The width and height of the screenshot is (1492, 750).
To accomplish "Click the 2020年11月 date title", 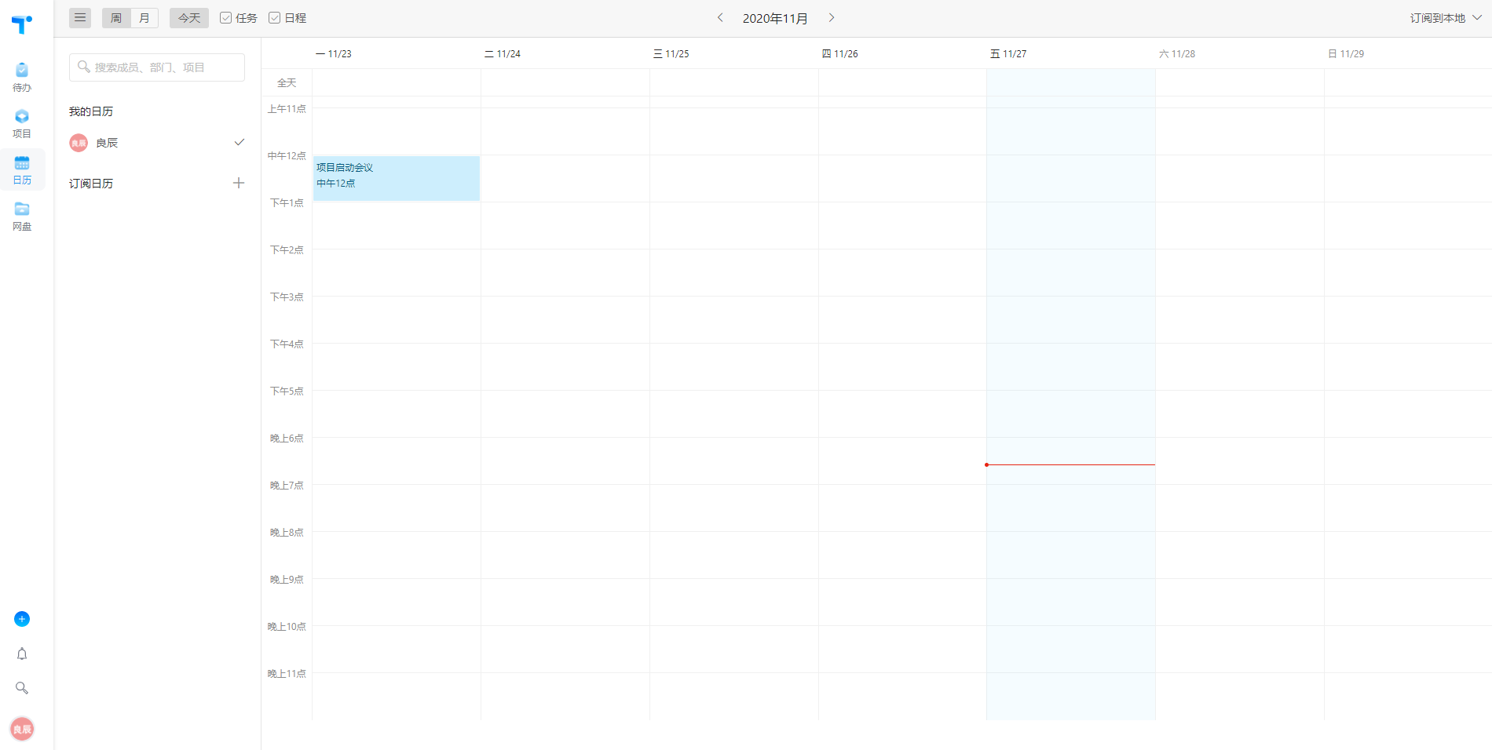I will (775, 18).
